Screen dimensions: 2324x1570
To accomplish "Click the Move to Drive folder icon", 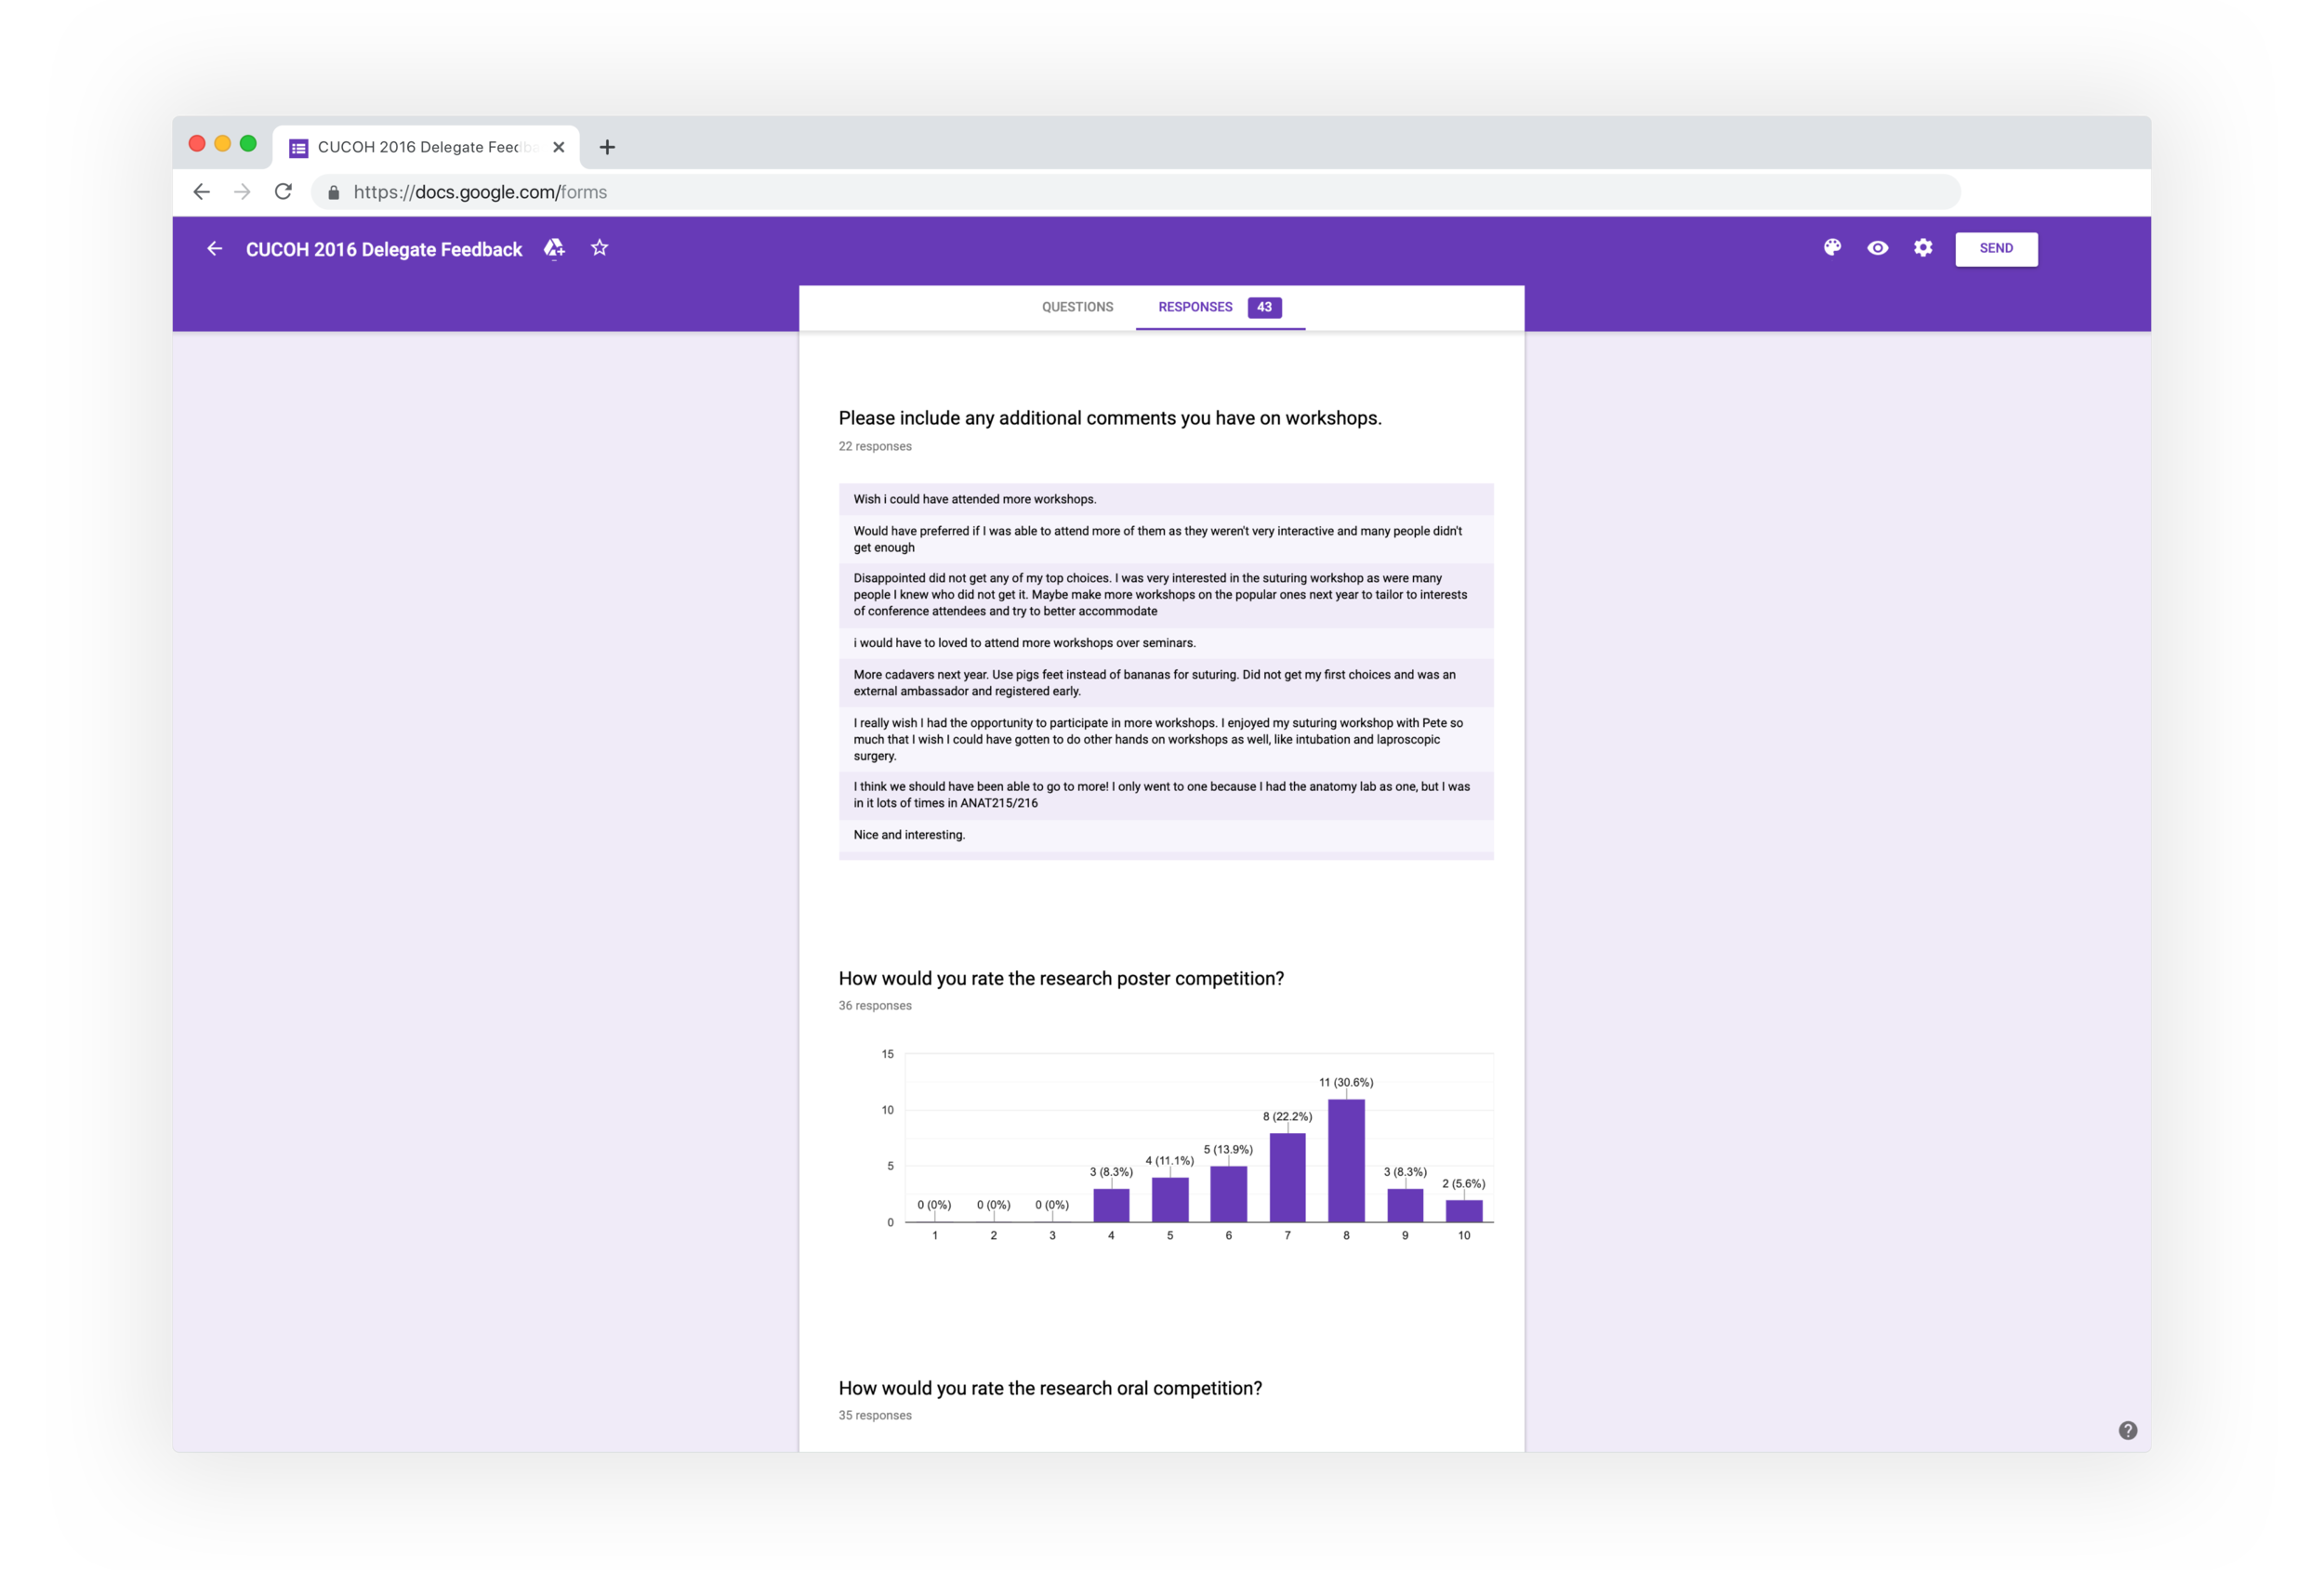I will pyautogui.click(x=554, y=248).
